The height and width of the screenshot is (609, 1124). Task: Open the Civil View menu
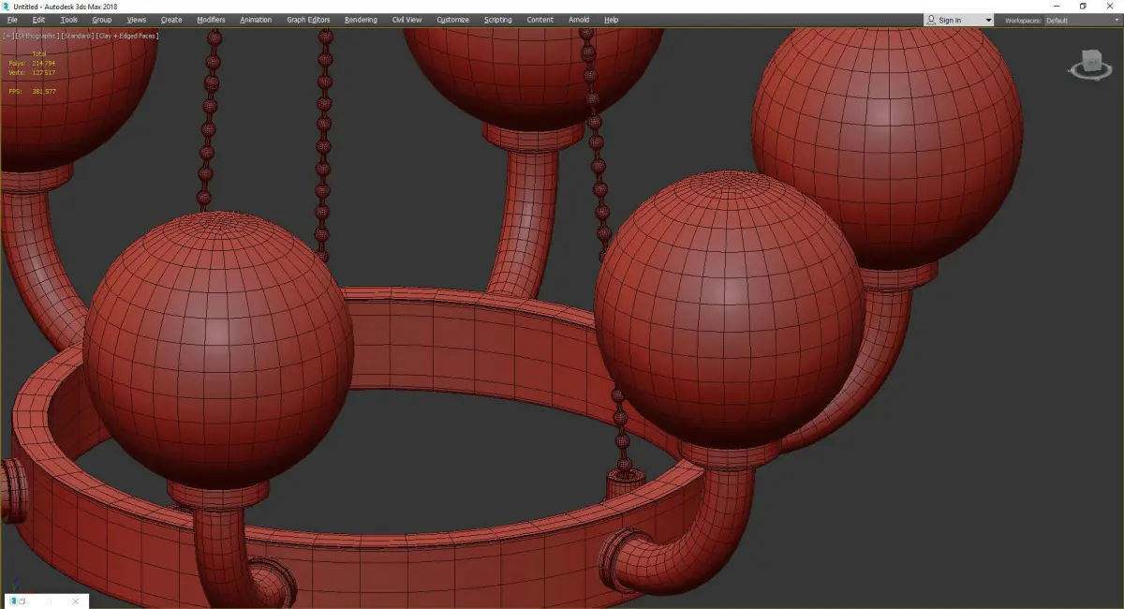pyautogui.click(x=407, y=20)
